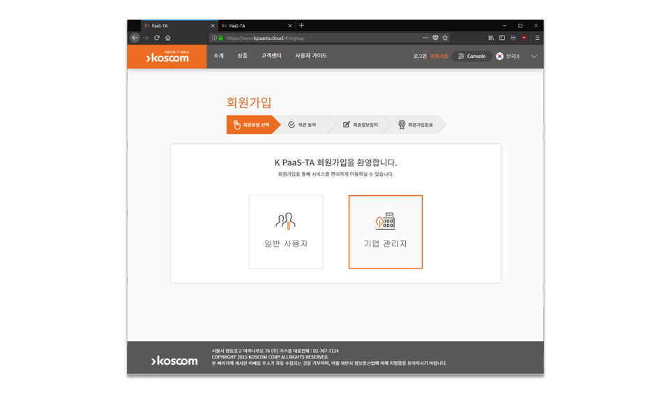Open a new tab with plus button

(301, 26)
